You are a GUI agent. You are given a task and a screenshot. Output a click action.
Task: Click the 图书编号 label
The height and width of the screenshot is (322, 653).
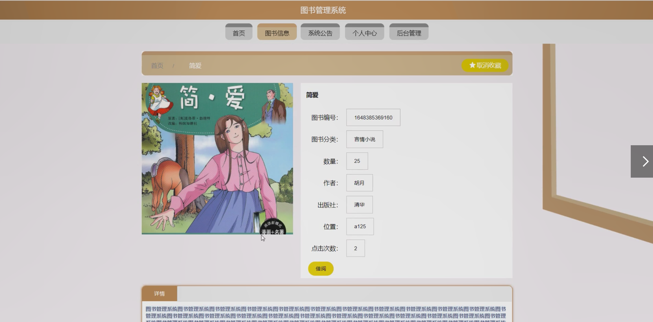coord(325,117)
